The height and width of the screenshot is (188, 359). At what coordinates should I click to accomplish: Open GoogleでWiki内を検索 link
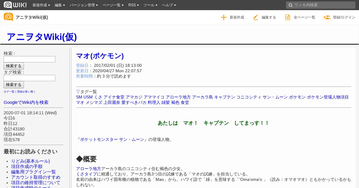tap(26, 102)
